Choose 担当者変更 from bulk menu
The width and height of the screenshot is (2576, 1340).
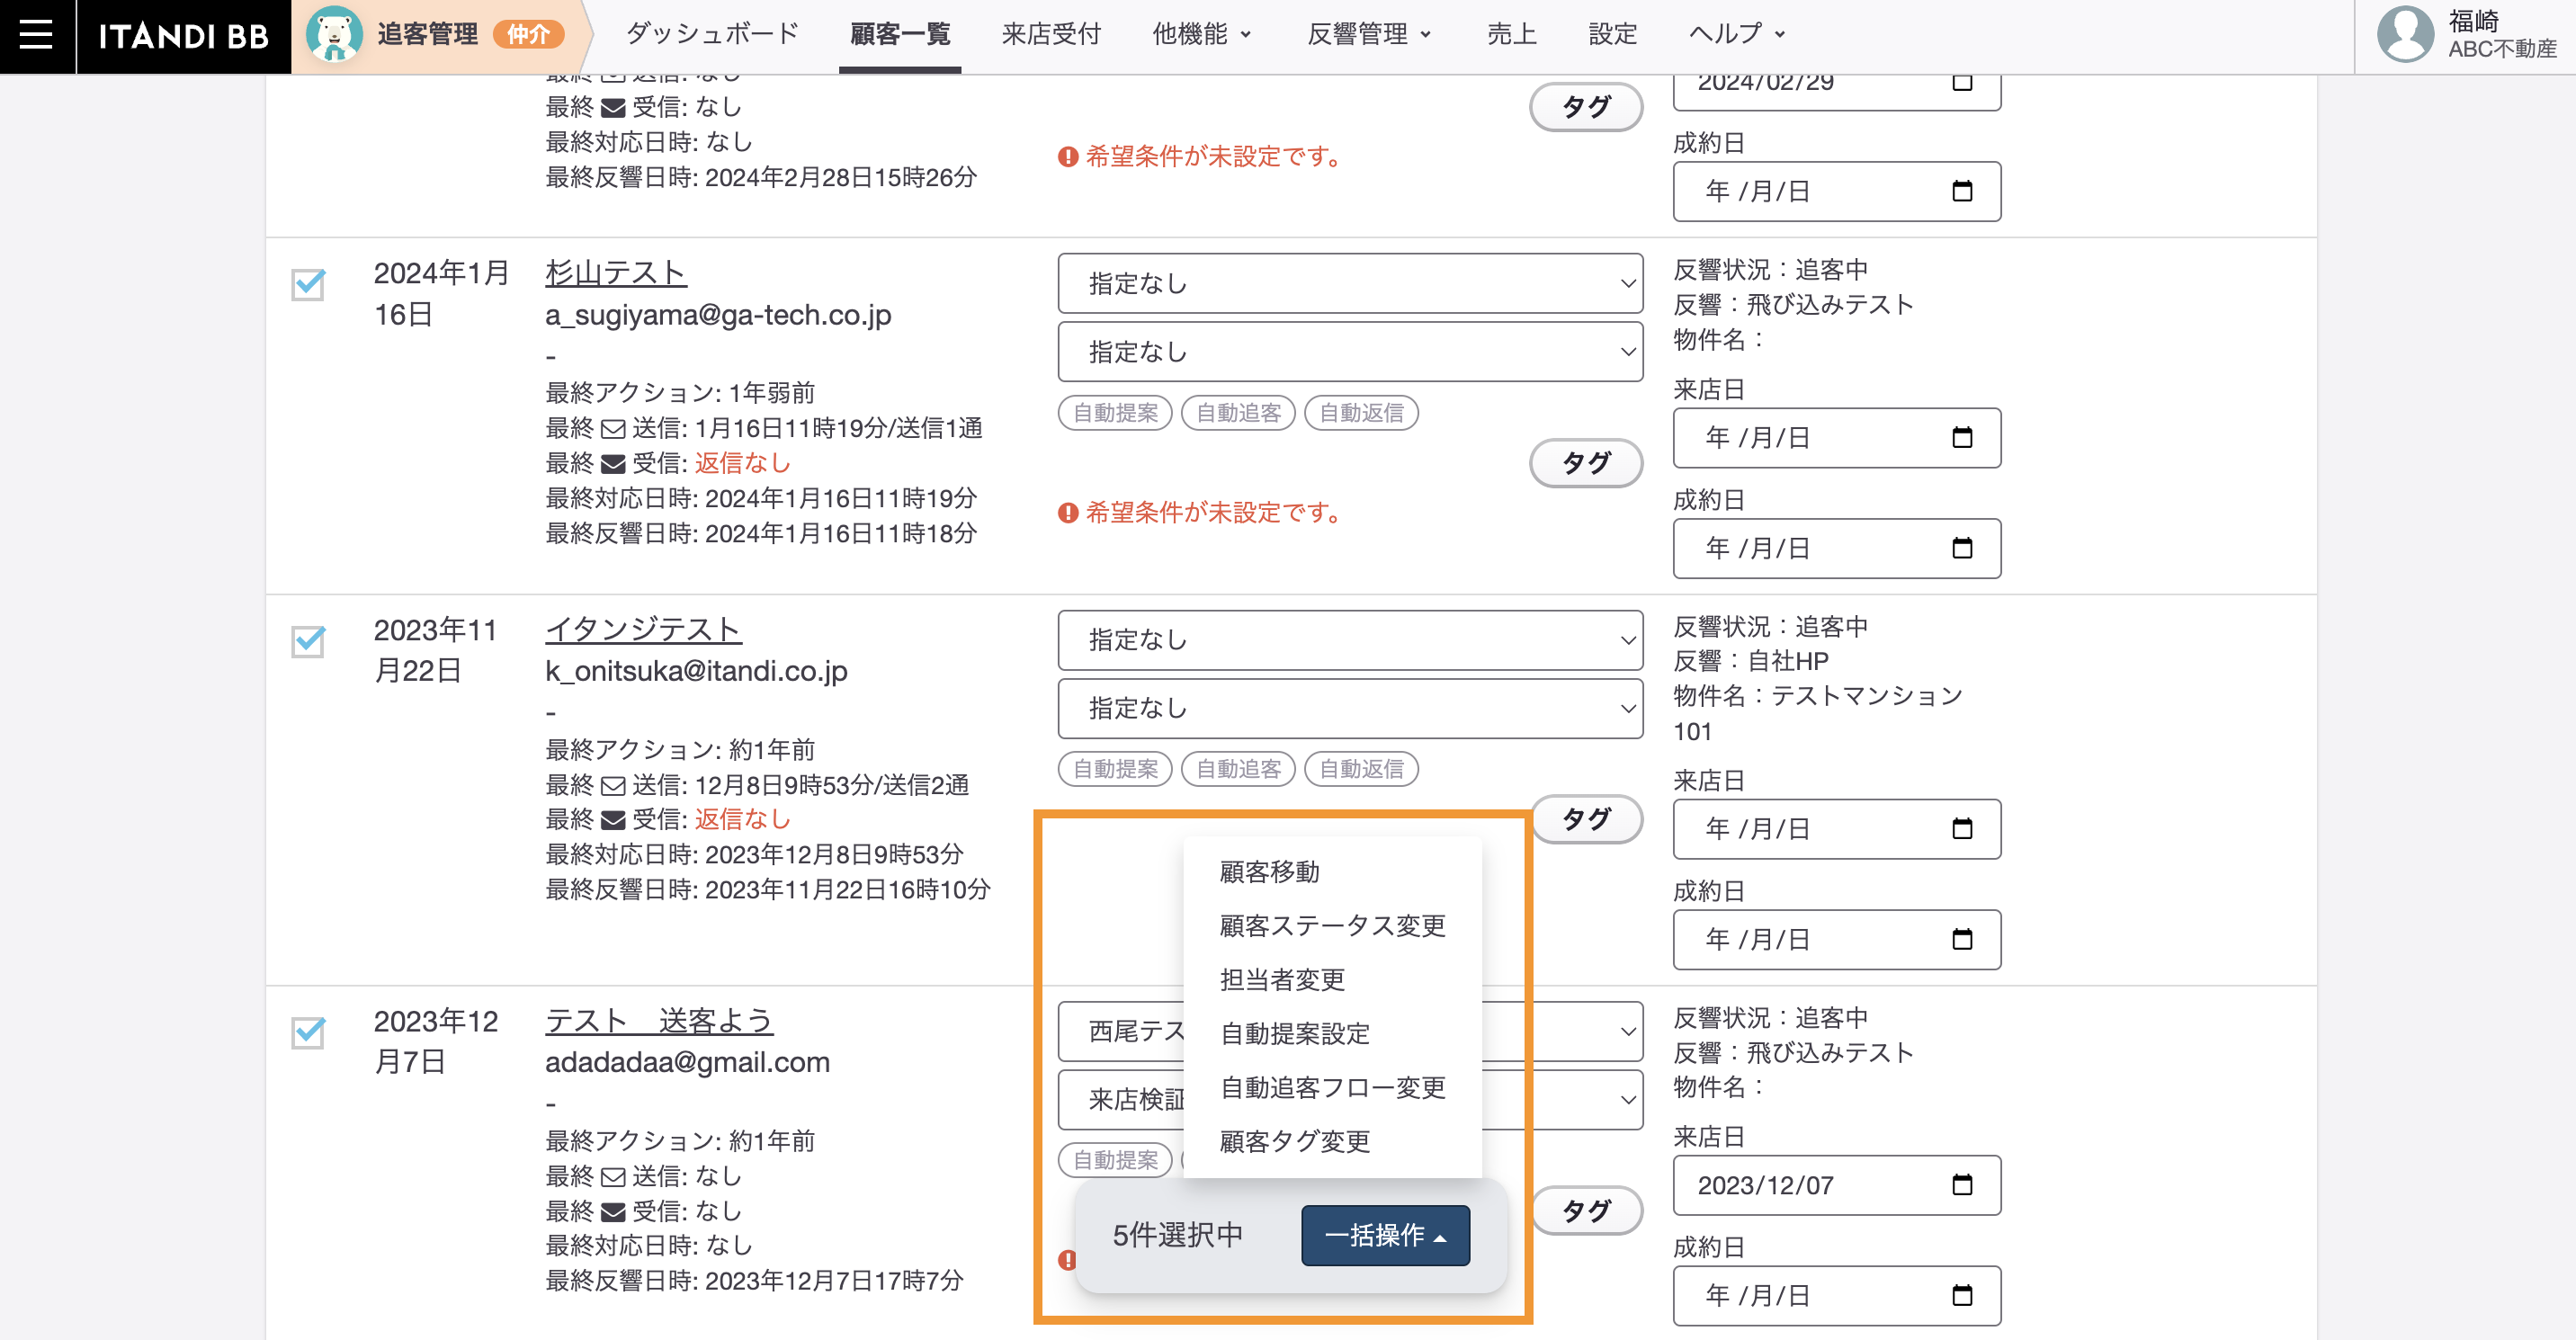[x=1332, y=980]
